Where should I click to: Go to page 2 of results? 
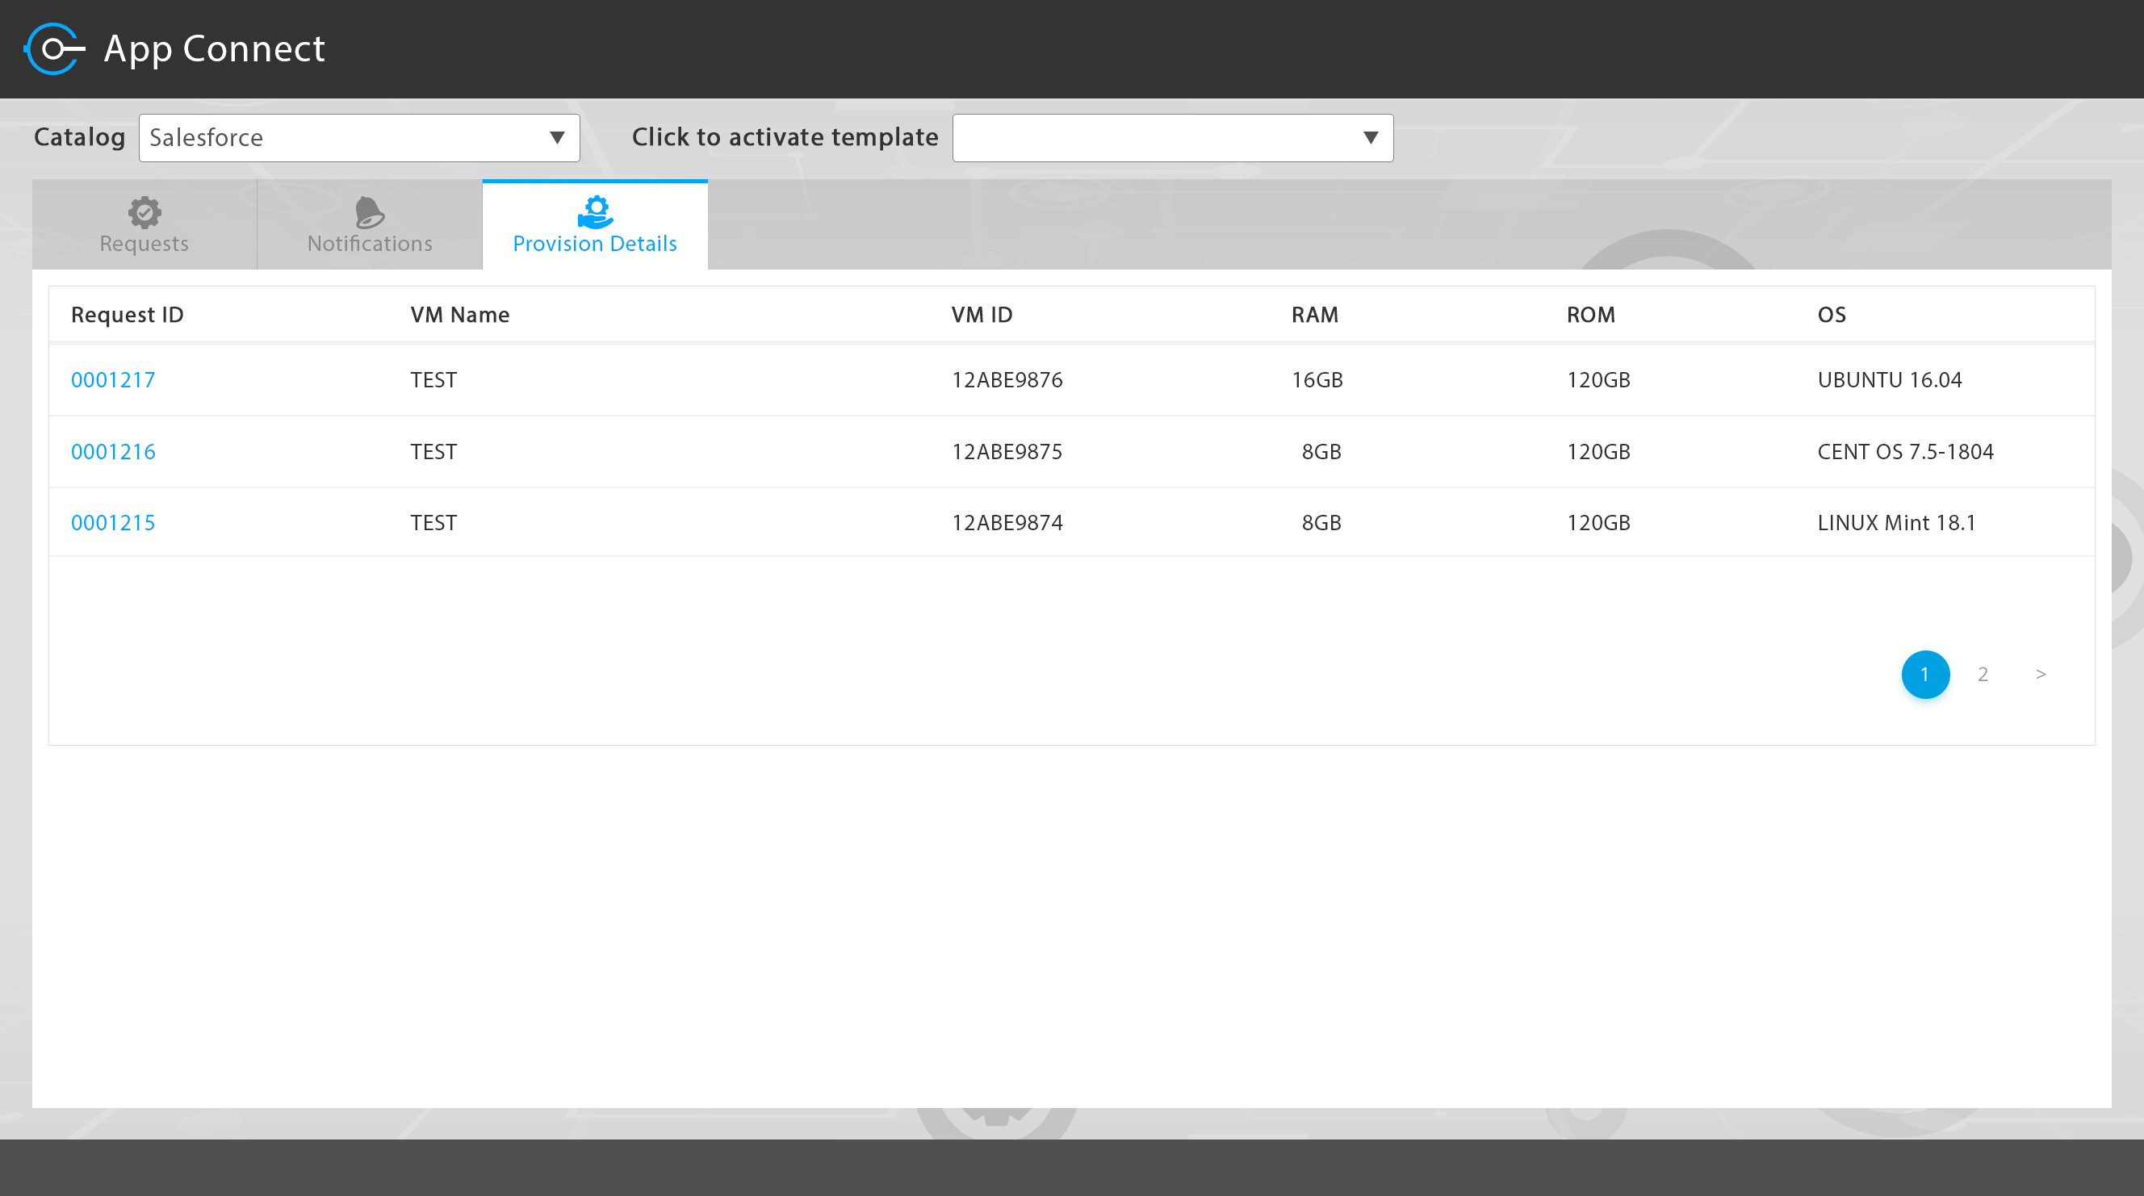pyautogui.click(x=1983, y=674)
